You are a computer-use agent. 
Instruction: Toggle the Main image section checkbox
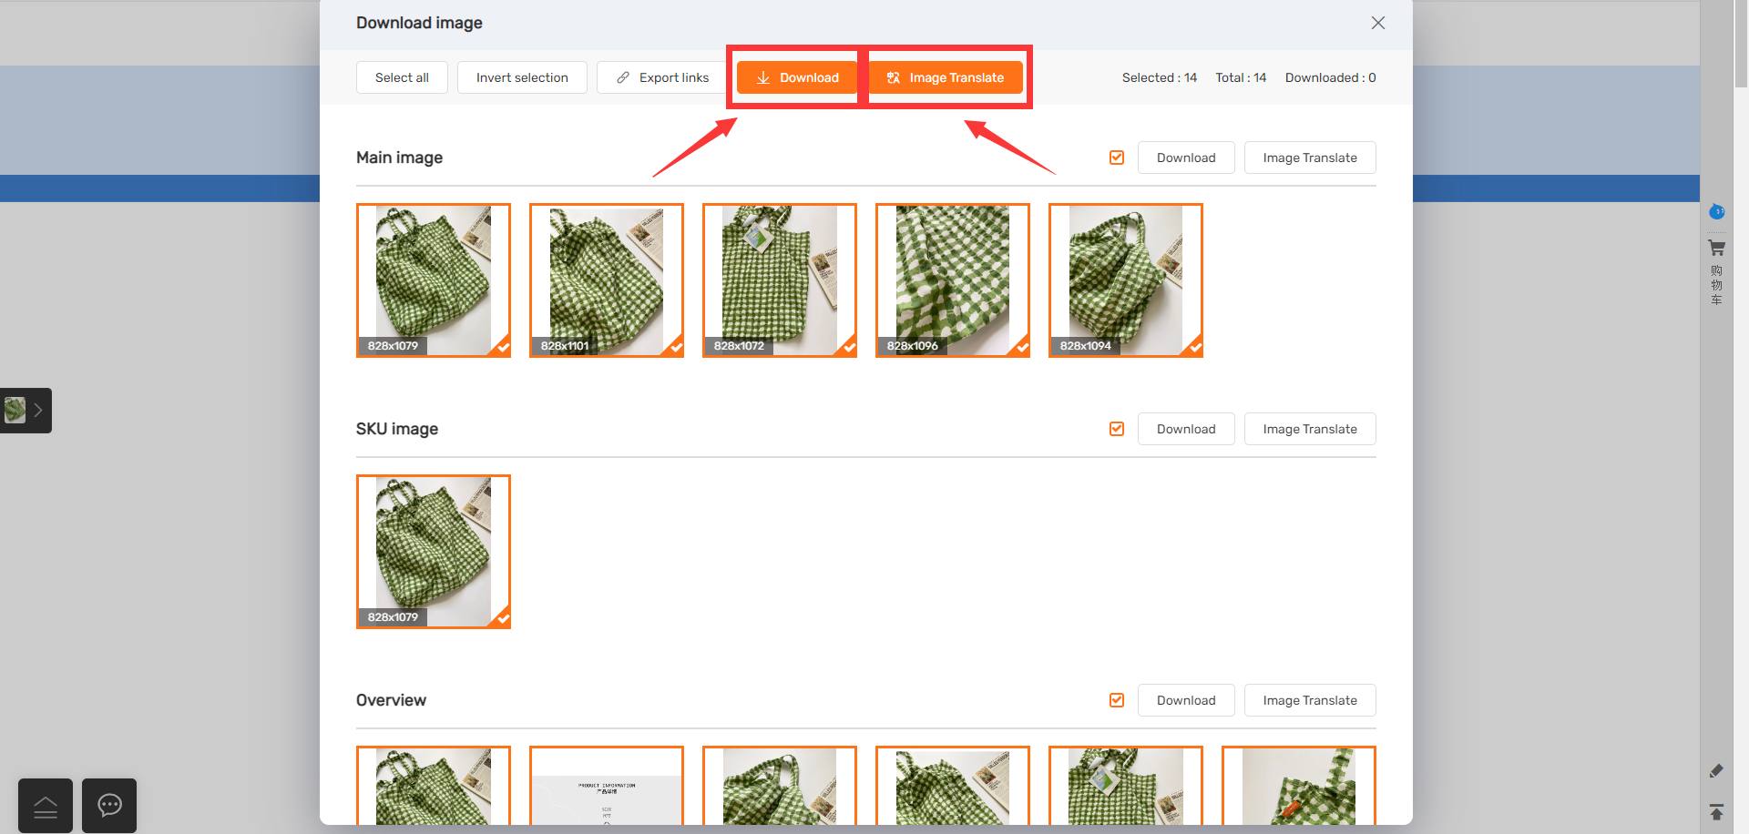click(1117, 158)
